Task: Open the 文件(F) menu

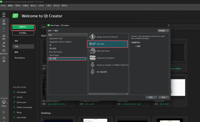Action: (x=3, y=5)
